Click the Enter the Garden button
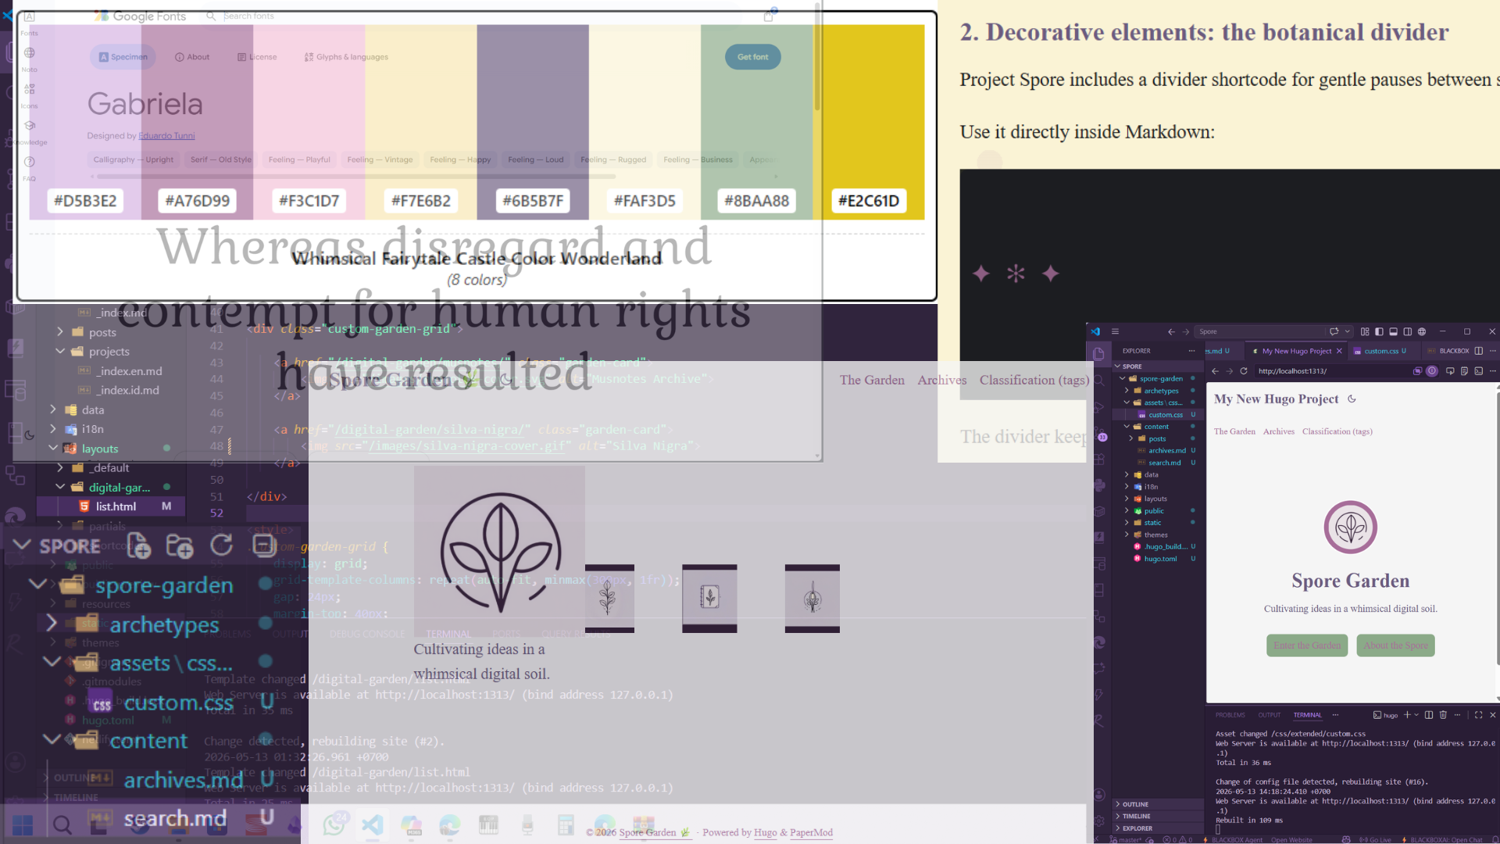Image resolution: width=1500 pixels, height=844 pixels. [1307, 646]
